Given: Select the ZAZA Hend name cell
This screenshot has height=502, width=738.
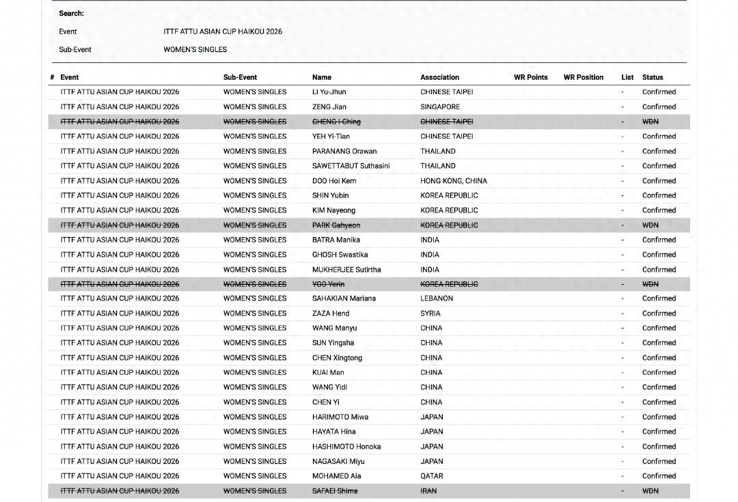Looking at the screenshot, I should pos(331,313).
